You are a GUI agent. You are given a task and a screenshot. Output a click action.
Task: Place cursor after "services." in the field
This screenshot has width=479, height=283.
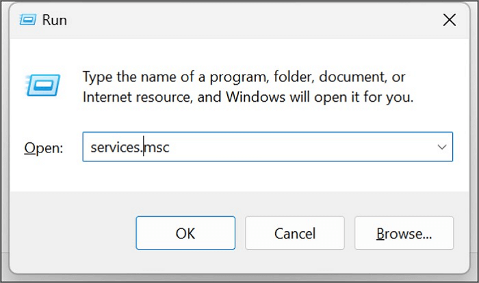143,147
